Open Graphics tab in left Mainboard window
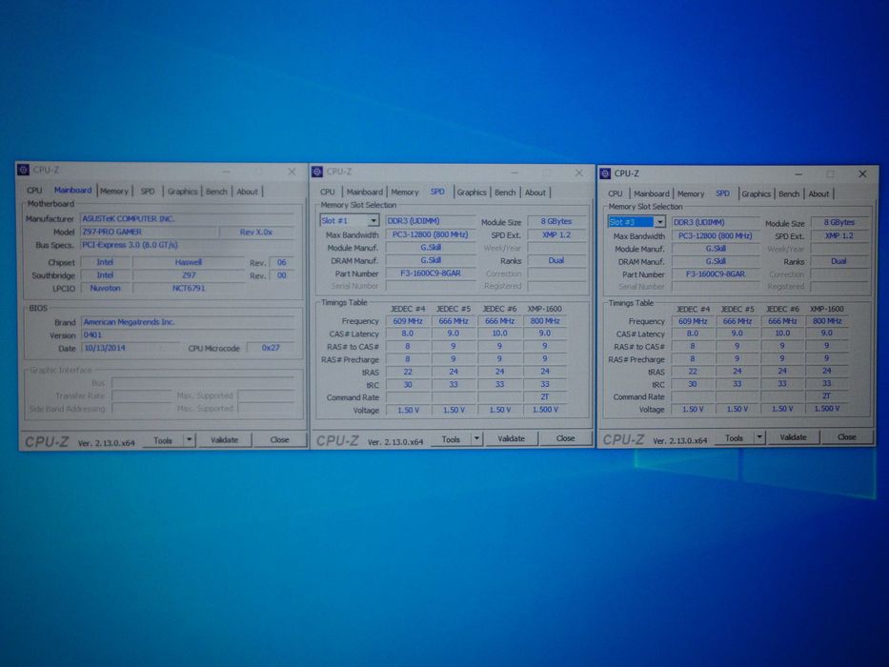The height and width of the screenshot is (667, 889). coord(183,192)
